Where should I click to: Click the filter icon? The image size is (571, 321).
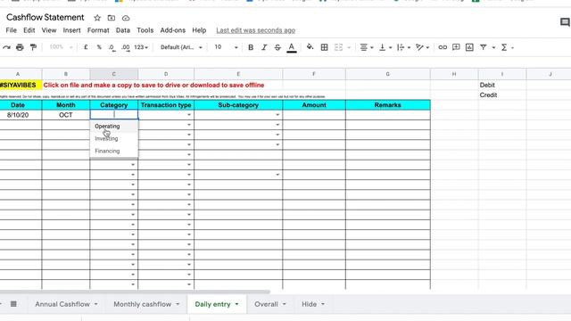coord(484,47)
